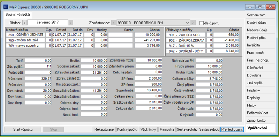Click Částka column header in wage components
Viewport: 279px width, 137px height.
tap(154, 30)
